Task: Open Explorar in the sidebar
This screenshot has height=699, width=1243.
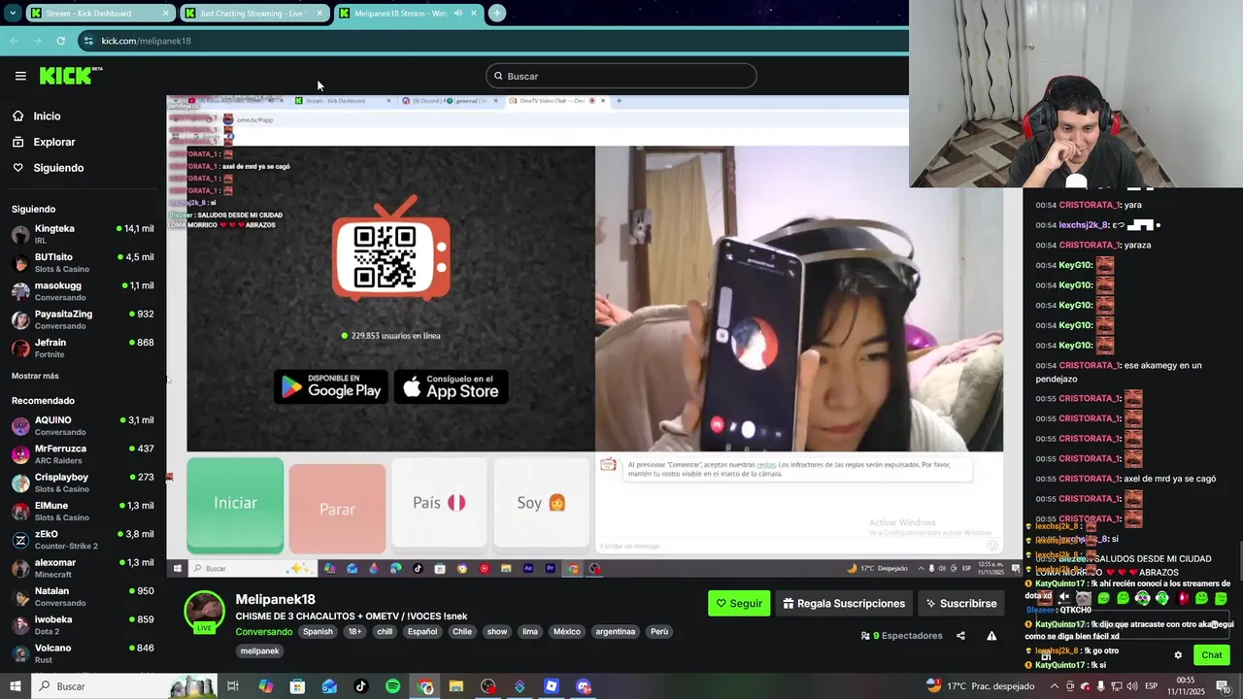Action: (x=53, y=142)
